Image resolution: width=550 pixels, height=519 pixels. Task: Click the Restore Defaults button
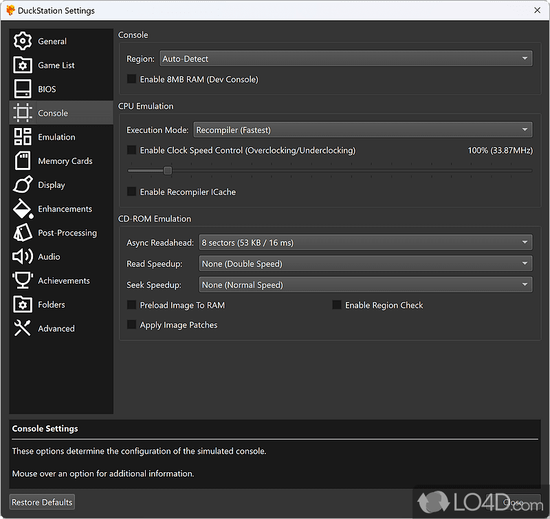pos(41,502)
